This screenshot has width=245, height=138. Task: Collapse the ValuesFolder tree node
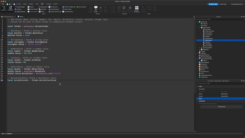(x=199, y=28)
